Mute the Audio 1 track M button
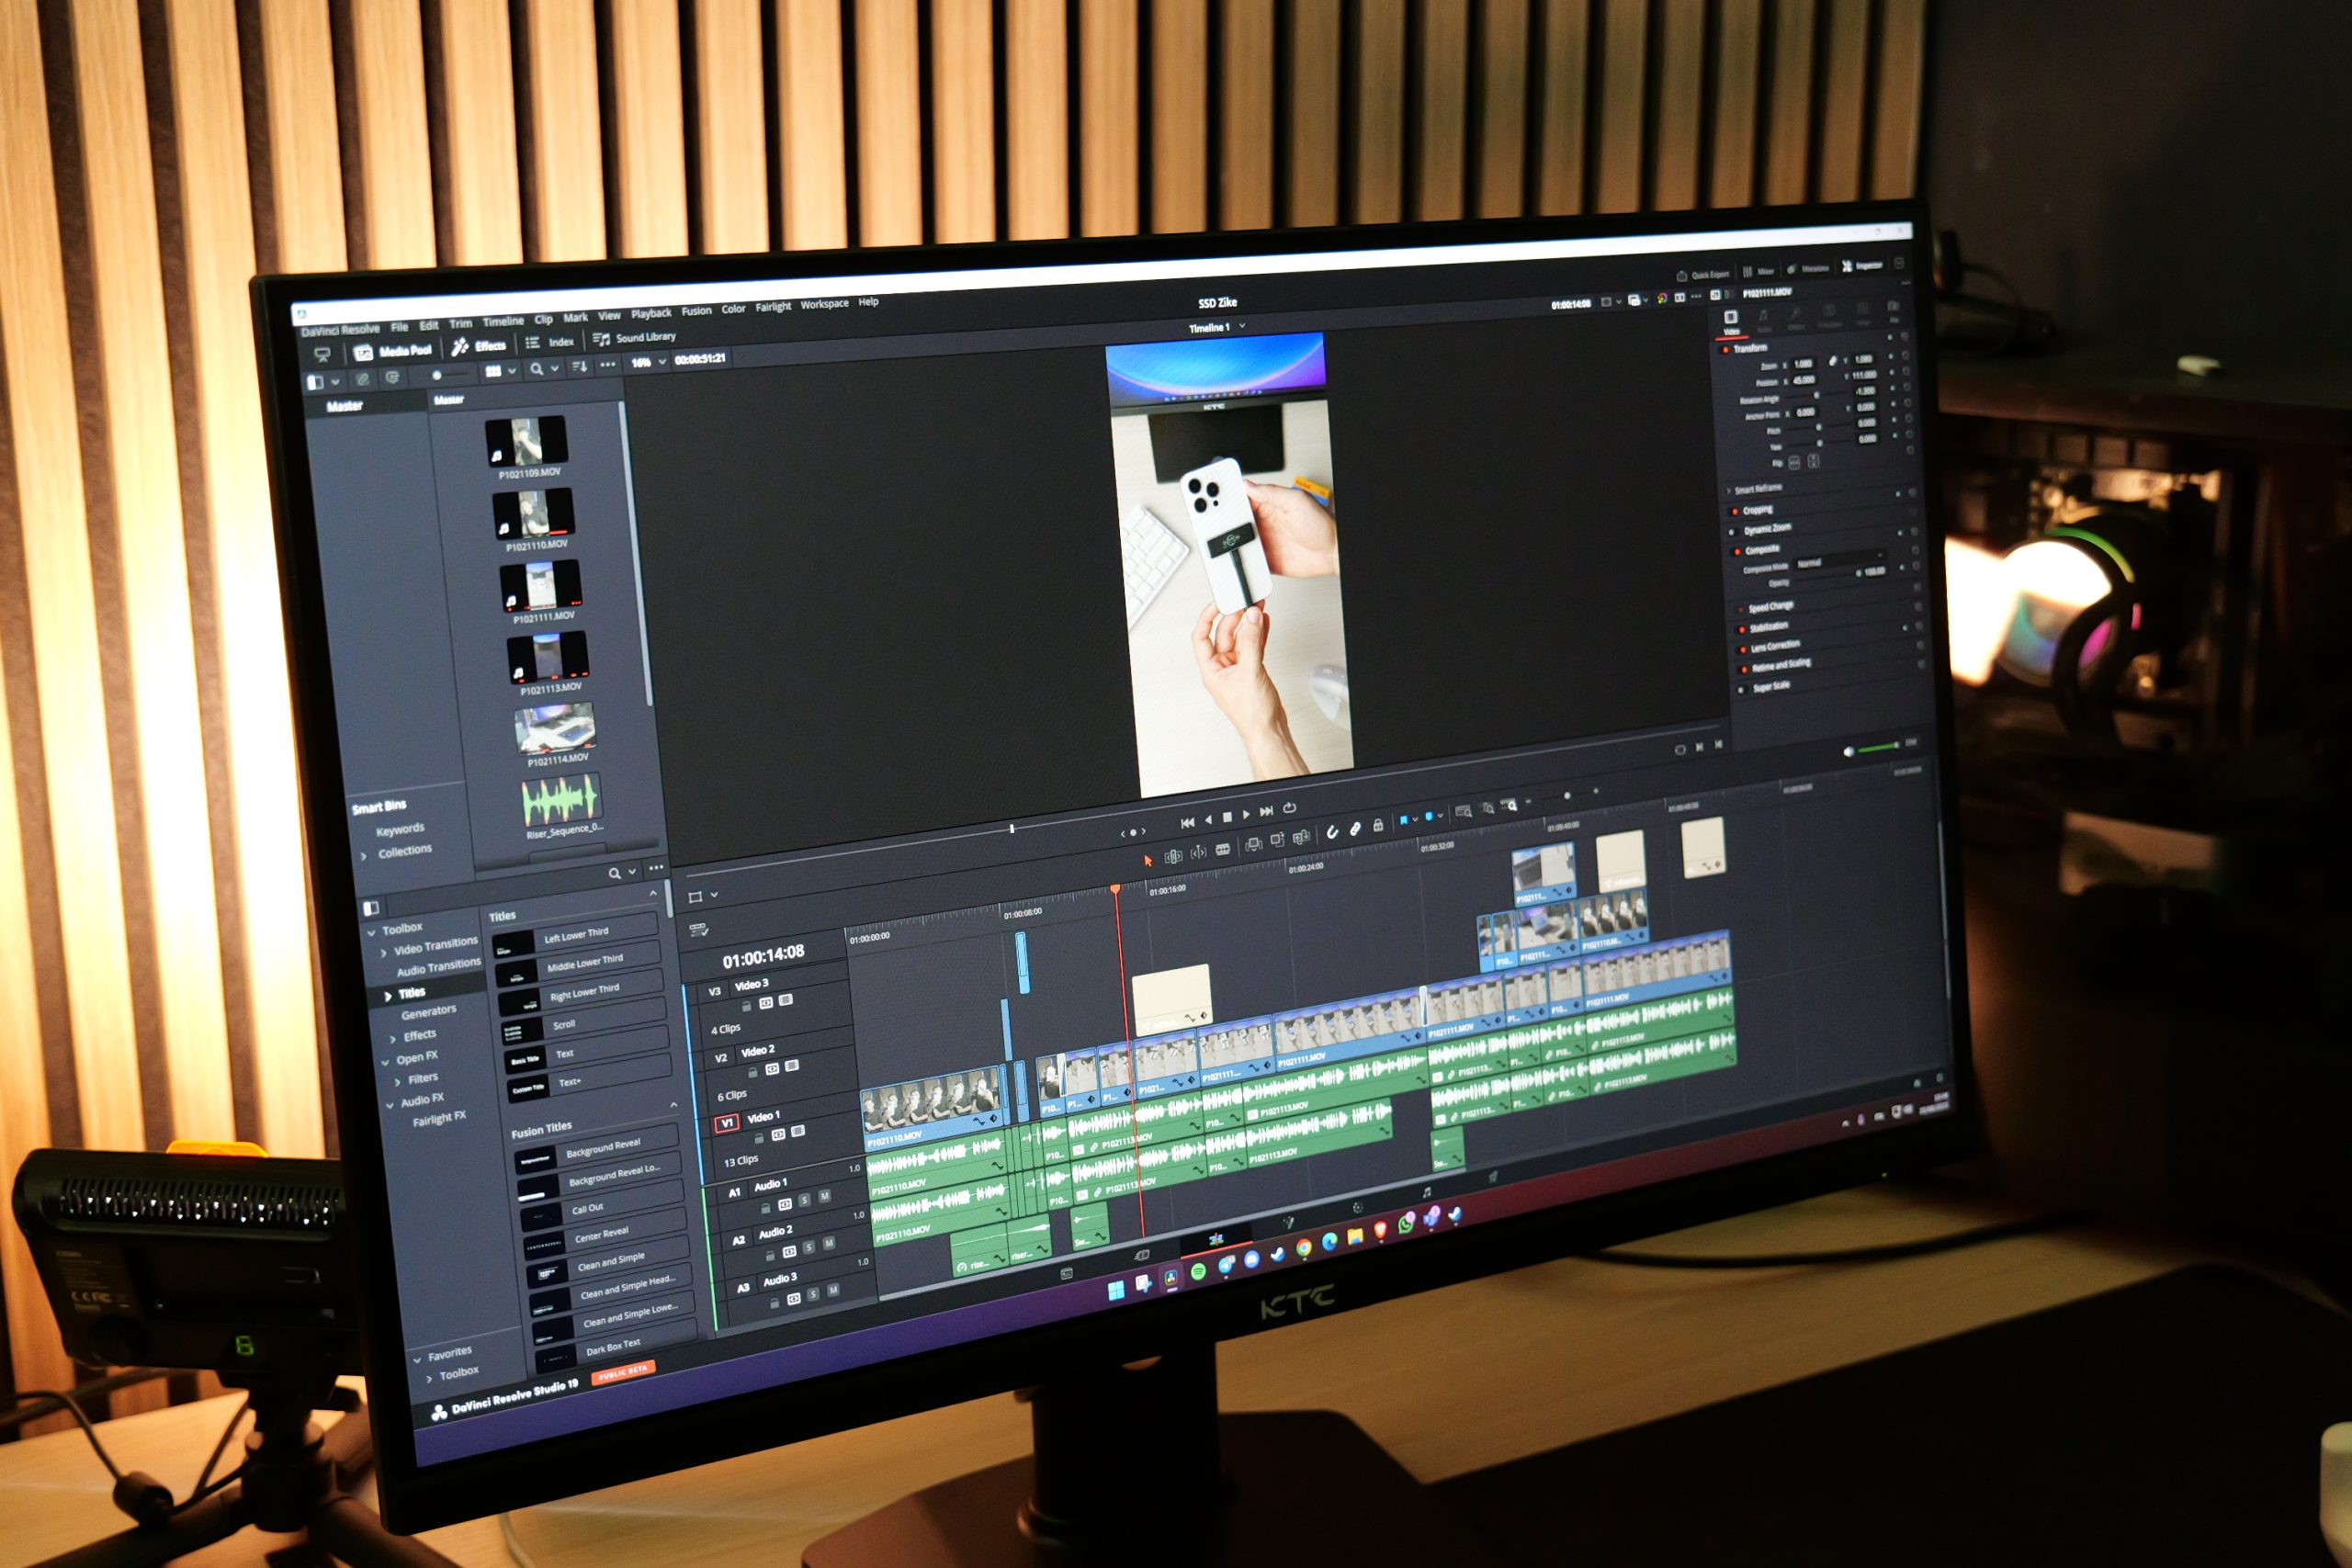The image size is (2352, 1568). pos(825,1197)
